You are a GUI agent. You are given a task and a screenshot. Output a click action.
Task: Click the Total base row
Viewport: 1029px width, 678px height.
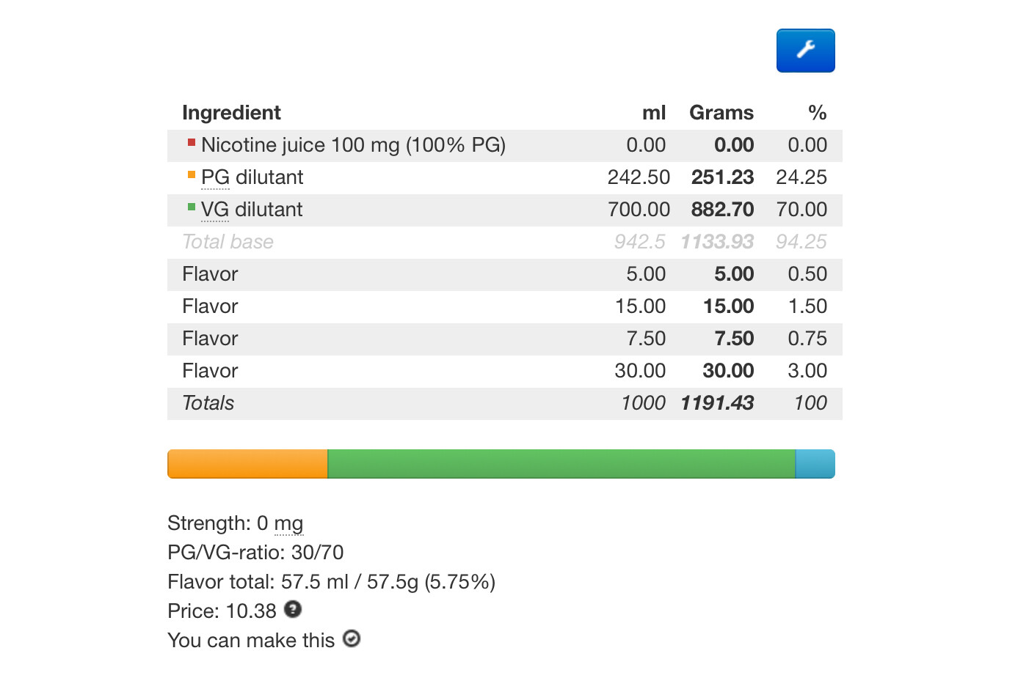coord(505,242)
